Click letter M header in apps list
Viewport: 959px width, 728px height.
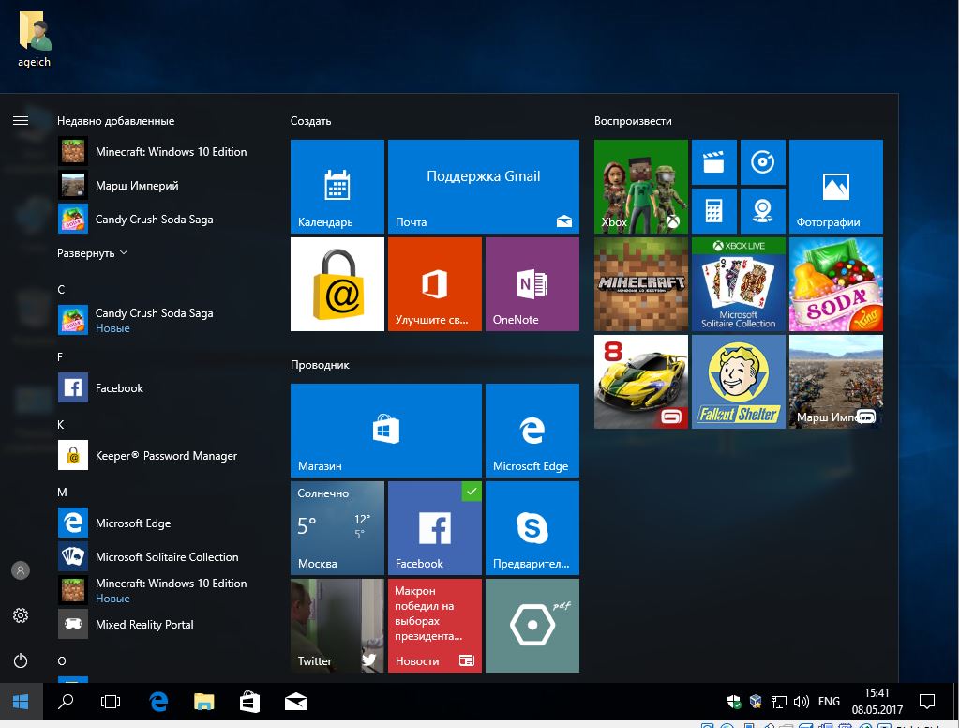(62, 493)
